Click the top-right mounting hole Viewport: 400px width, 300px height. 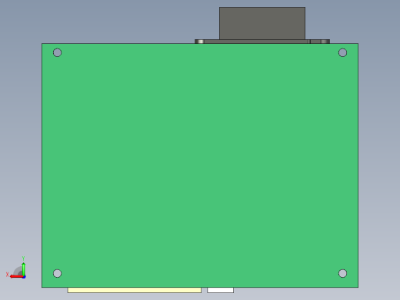[342, 52]
